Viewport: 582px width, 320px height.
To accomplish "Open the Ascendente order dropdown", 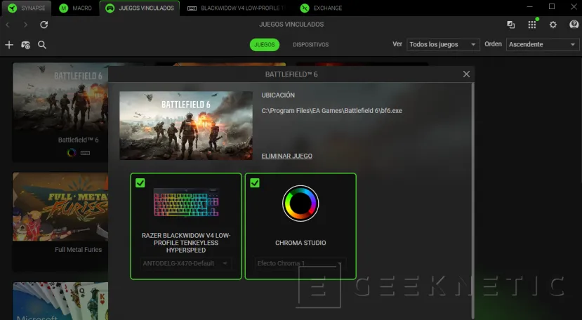I will coord(542,44).
